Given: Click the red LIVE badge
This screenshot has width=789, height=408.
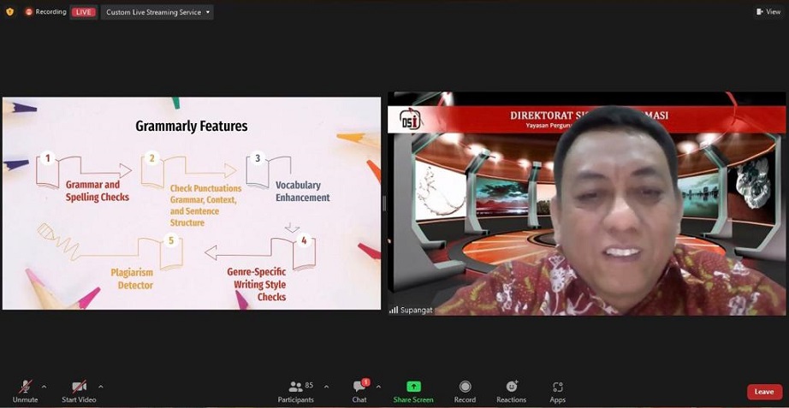Looking at the screenshot, I should click(83, 12).
